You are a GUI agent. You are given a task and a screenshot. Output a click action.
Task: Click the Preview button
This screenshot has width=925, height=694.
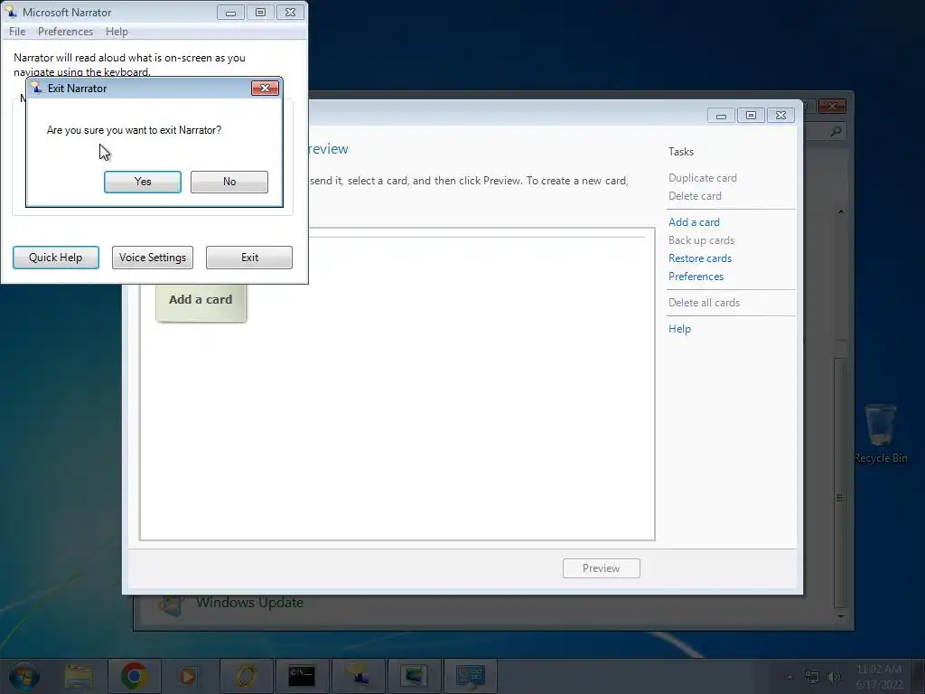coord(601,568)
